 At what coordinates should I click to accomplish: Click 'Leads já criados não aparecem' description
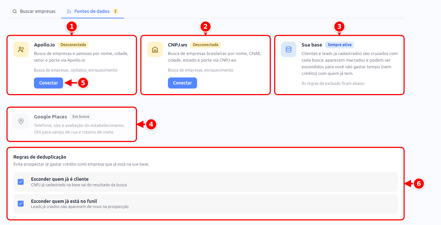[x=80, y=207]
